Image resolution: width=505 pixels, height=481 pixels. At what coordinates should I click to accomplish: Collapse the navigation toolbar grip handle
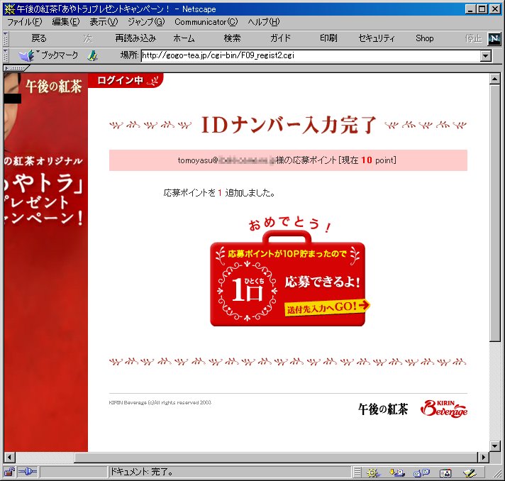click(6, 39)
